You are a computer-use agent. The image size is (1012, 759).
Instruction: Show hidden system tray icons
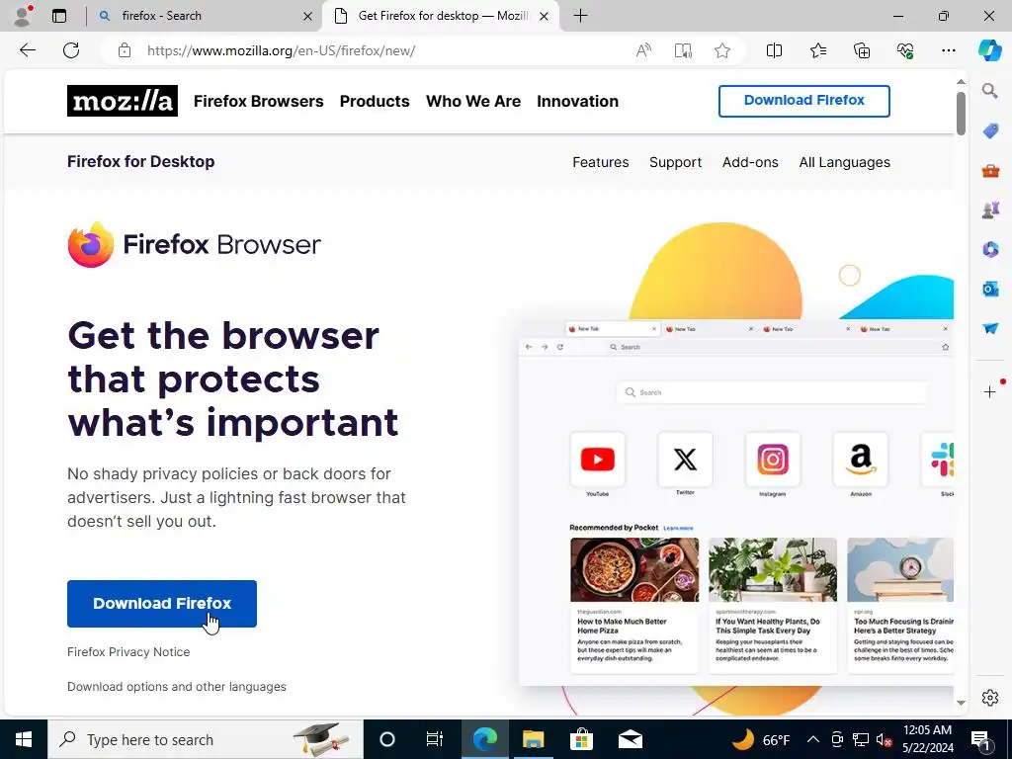pos(813,739)
